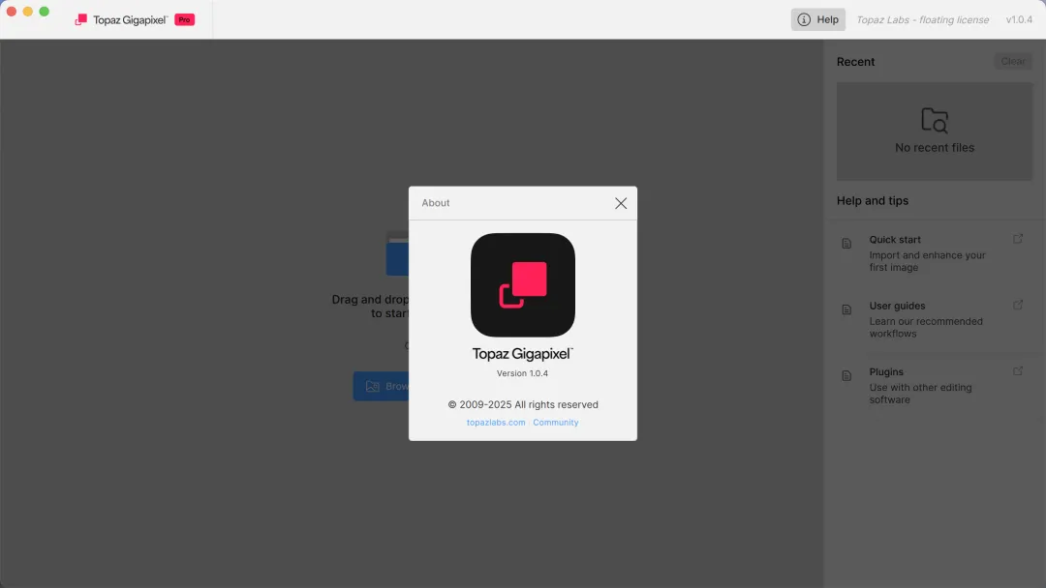The image size is (1046, 588).
Task: Open the User guides help entry
Action: click(x=897, y=306)
